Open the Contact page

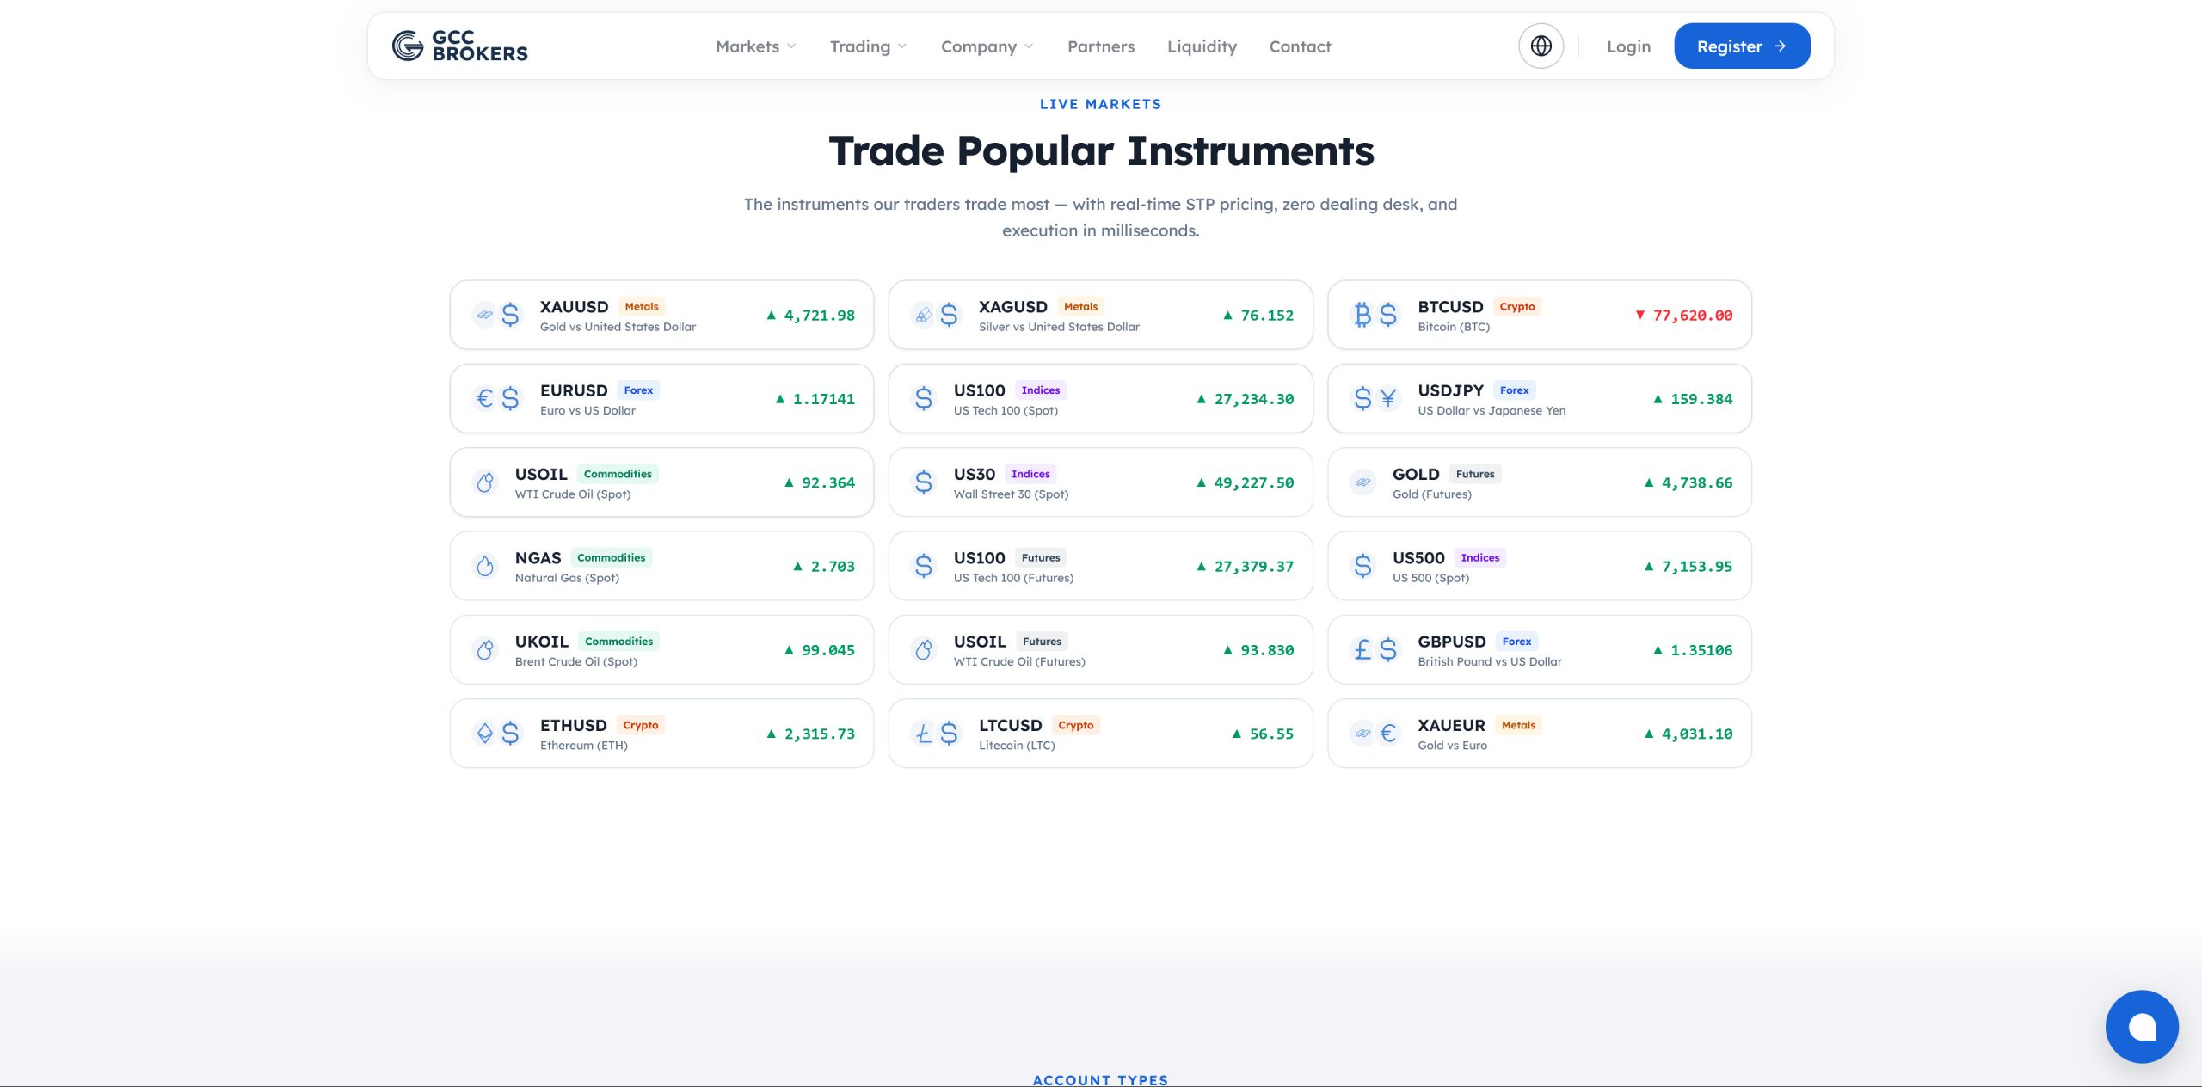coord(1300,46)
